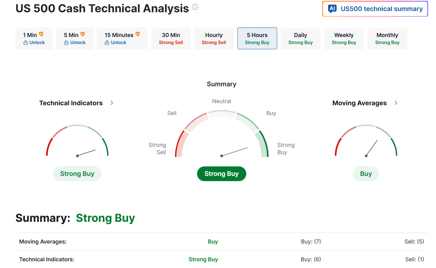
Task: Click the lock icon under 5 Min
Action: point(66,42)
